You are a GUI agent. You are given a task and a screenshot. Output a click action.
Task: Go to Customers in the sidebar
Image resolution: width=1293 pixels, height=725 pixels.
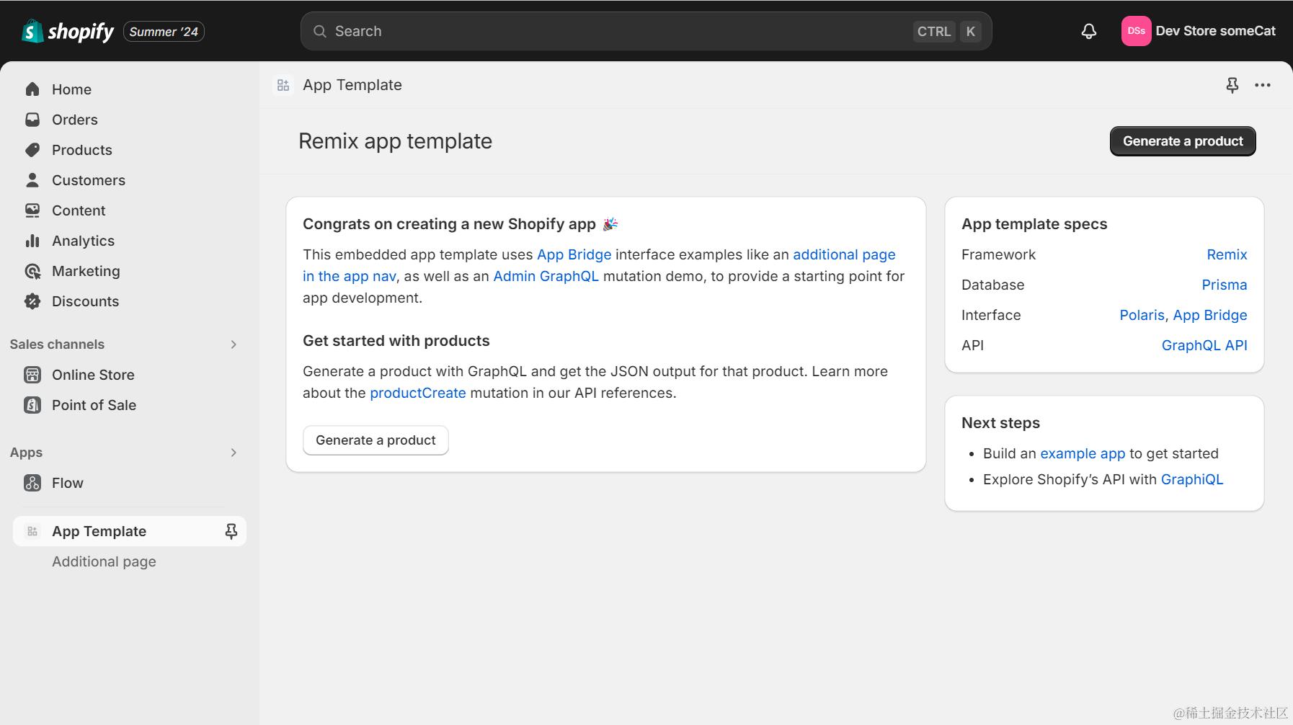click(x=88, y=180)
